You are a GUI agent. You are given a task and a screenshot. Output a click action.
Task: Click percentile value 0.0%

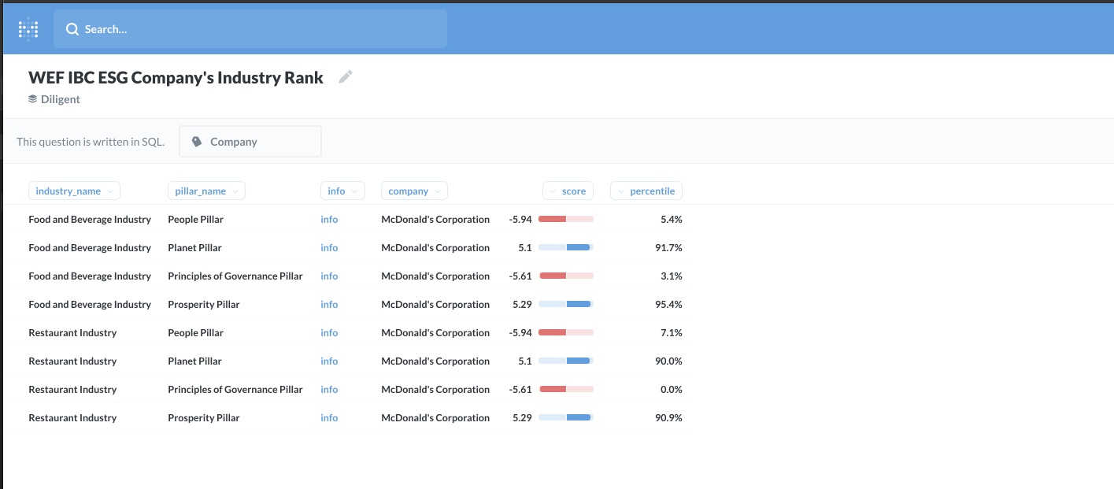click(x=672, y=390)
